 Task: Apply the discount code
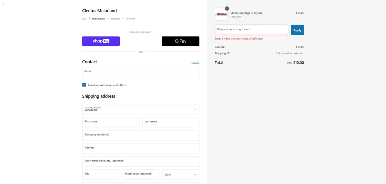(297, 30)
